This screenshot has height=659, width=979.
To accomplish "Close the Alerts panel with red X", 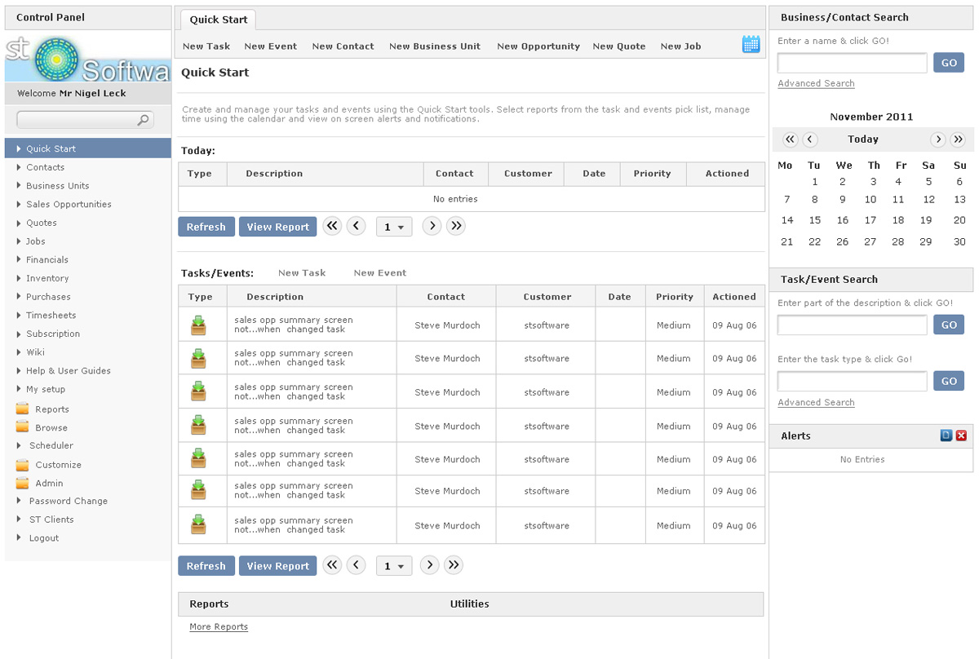I will click(x=961, y=436).
